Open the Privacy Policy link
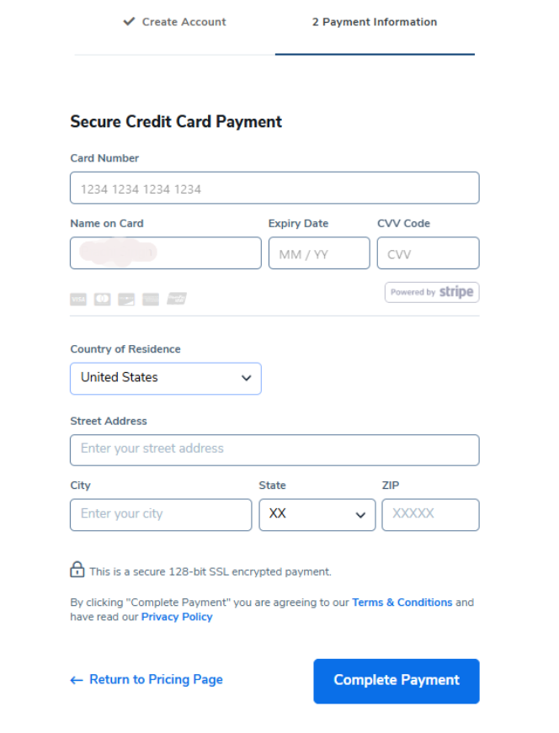Viewport: 559px width, 733px height. click(x=177, y=616)
